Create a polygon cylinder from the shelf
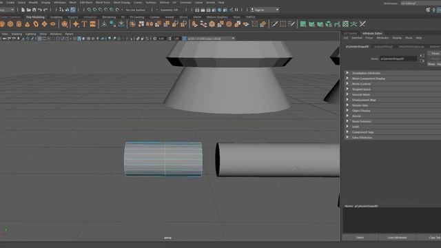The width and height of the screenshot is (441, 248). point(19,24)
